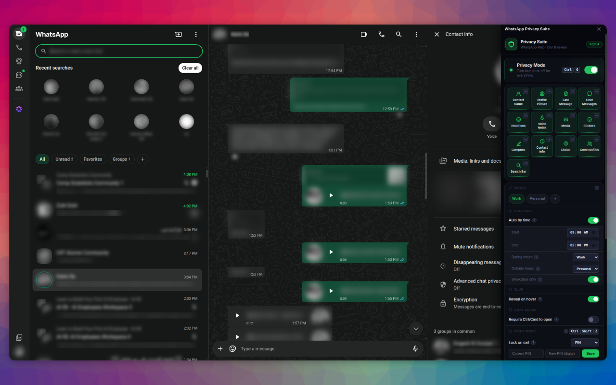
Task: Start a voice call from chat header
Action: 382,34
